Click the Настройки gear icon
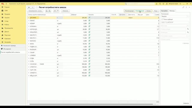This screenshot has height=108, width=192. (x=2, y=42)
